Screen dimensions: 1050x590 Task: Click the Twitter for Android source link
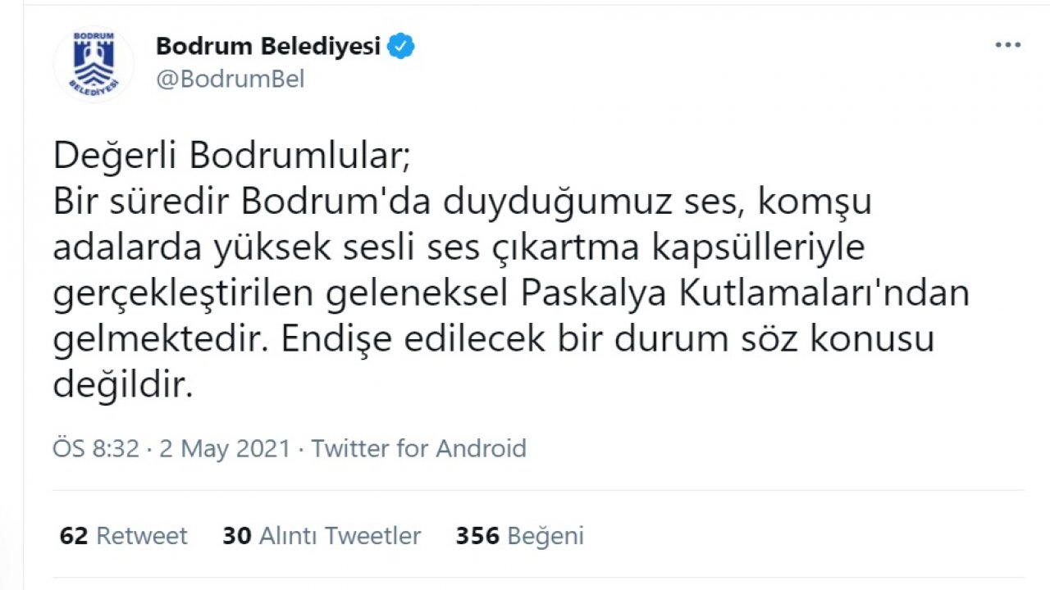[418, 448]
